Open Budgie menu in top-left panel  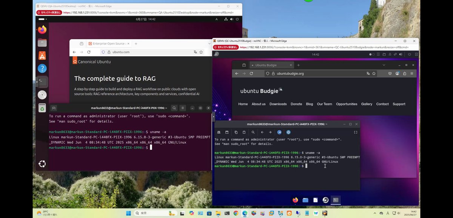click(x=216, y=54)
